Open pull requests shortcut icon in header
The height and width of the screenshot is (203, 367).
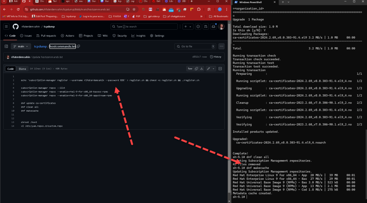206,26
